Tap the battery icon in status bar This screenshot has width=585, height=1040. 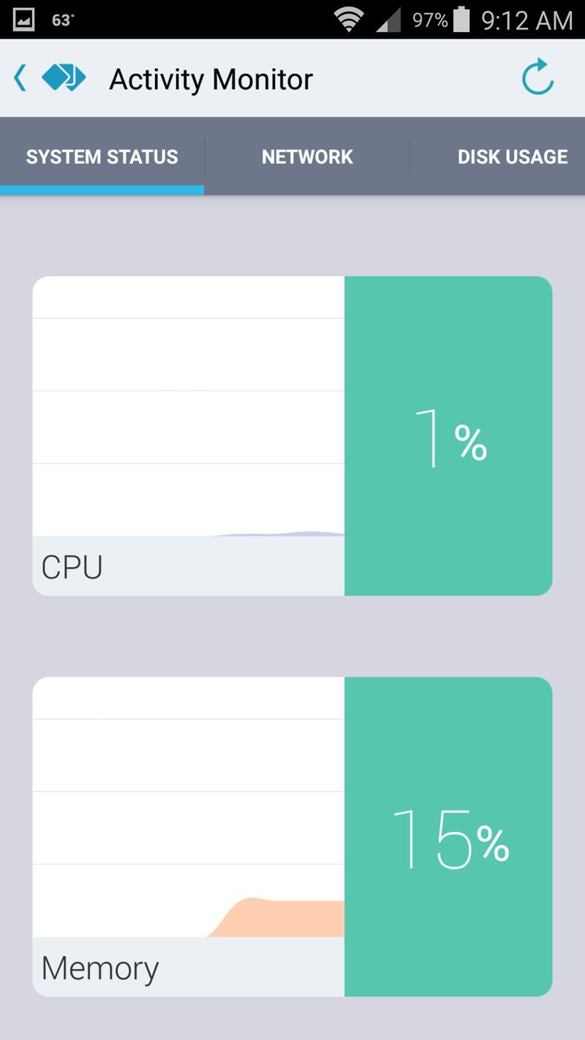[x=461, y=20]
